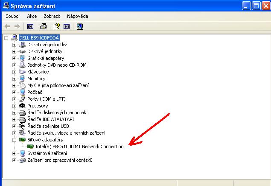
Task: Click the computer icon of Počítač
Action: pyautogui.click(x=22, y=92)
